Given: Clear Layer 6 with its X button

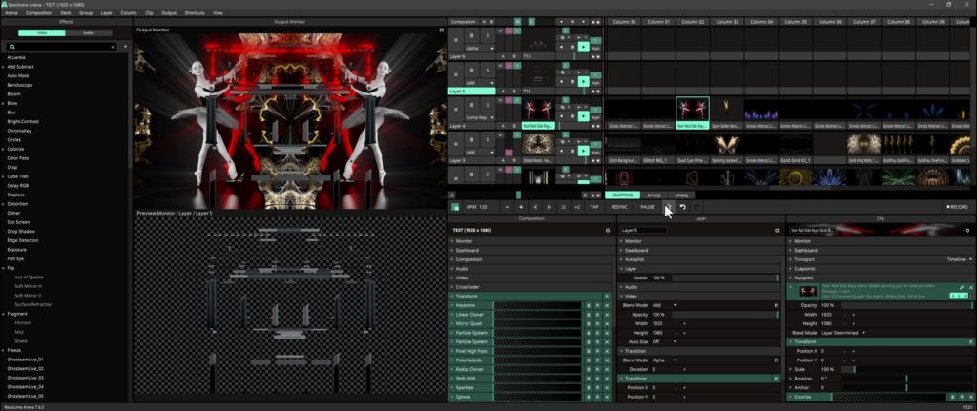Looking at the screenshot, I should tap(456, 40).
